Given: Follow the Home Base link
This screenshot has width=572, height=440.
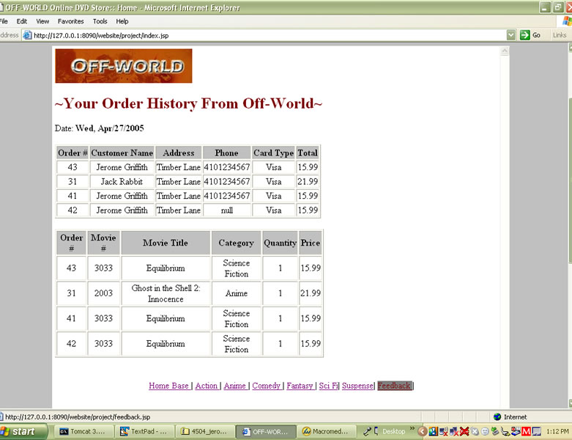Looking at the screenshot, I should pyautogui.click(x=168, y=386).
